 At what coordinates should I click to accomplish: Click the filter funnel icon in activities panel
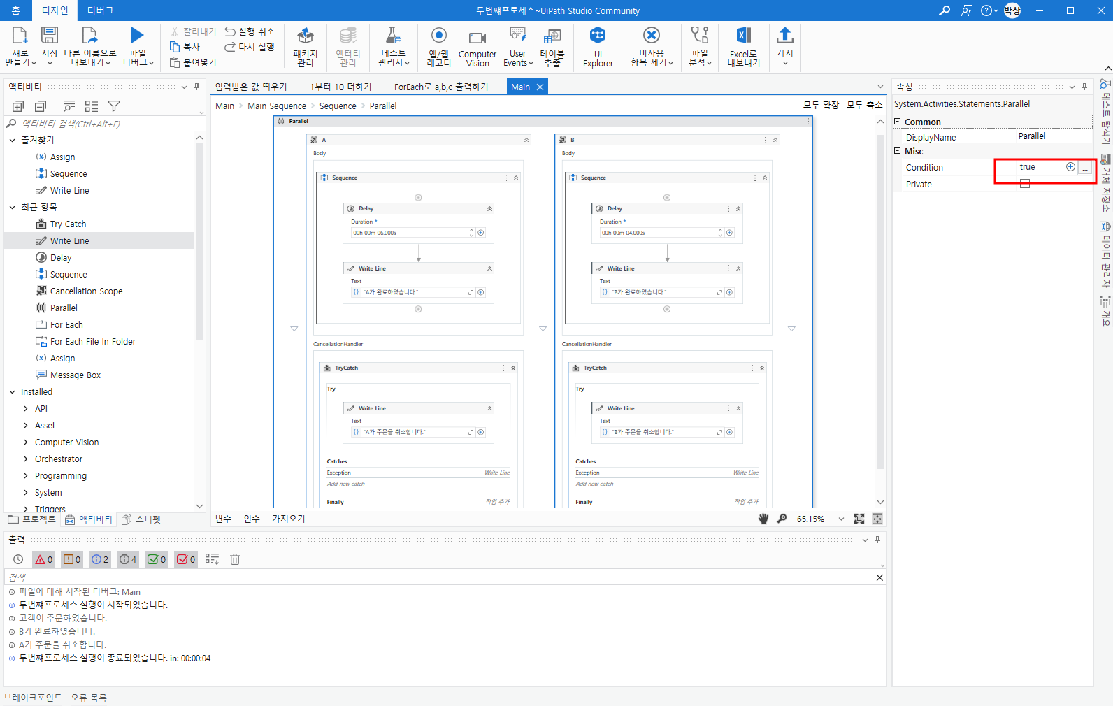tap(114, 106)
